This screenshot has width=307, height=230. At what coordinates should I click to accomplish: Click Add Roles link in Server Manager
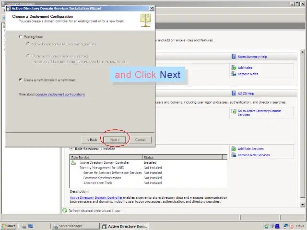tap(245, 68)
